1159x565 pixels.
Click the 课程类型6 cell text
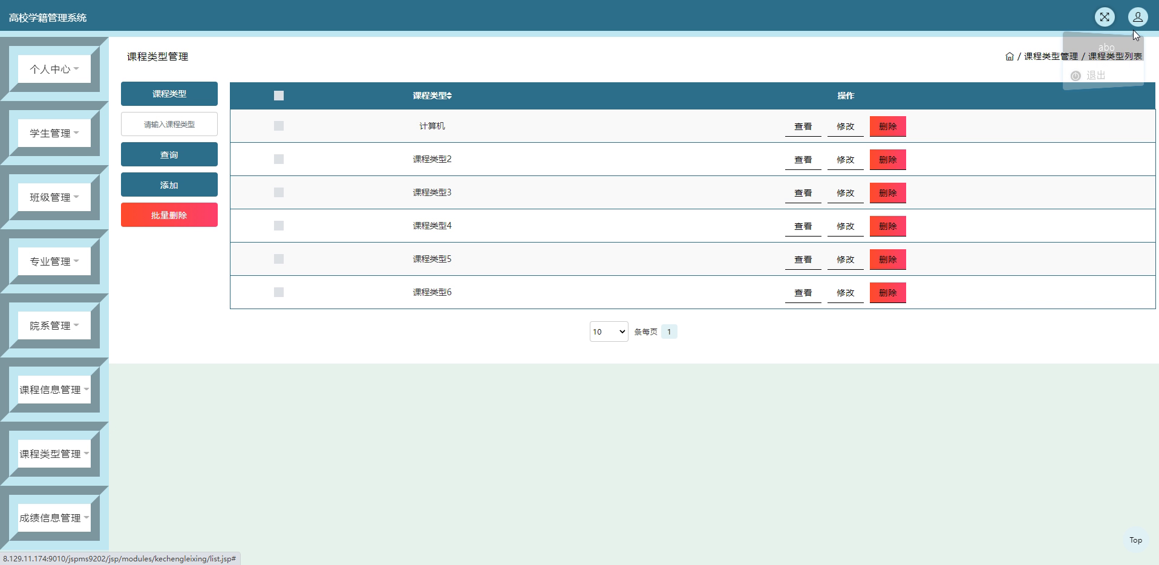click(x=432, y=292)
